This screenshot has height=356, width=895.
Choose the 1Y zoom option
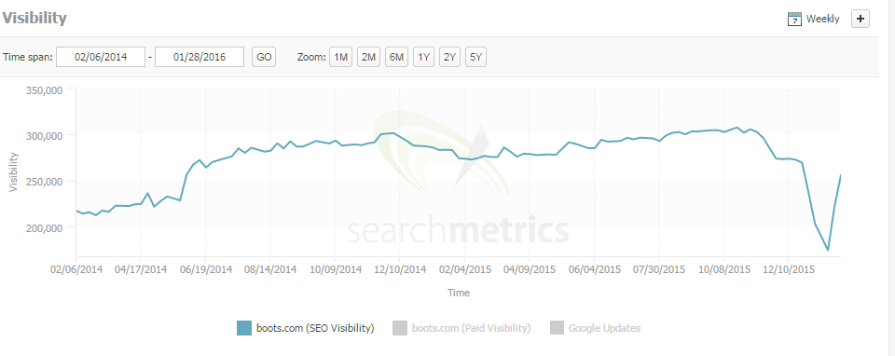(x=423, y=57)
